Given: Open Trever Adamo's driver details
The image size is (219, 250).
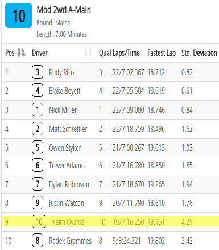Looking at the screenshot, I should tap(67, 166).
